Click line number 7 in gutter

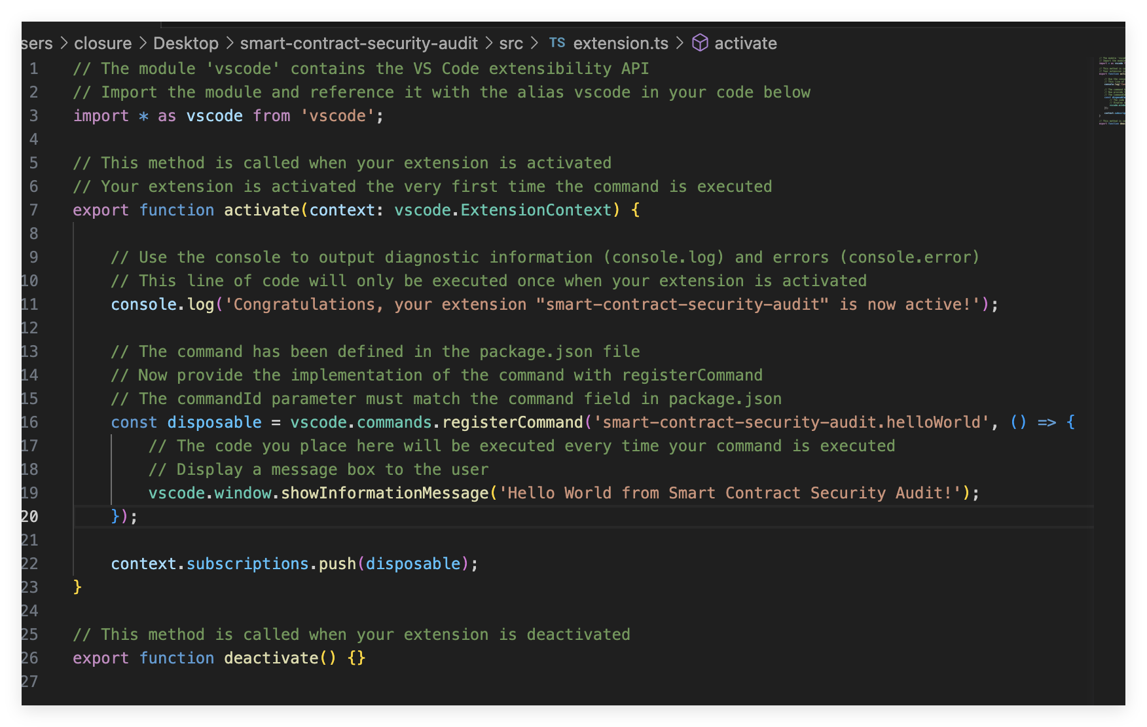[x=33, y=210]
